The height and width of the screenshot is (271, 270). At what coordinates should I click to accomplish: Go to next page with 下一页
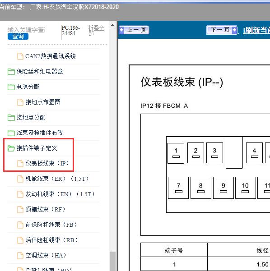click(x=222, y=30)
